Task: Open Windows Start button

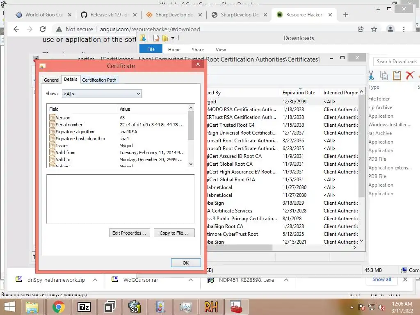Action: (10, 307)
